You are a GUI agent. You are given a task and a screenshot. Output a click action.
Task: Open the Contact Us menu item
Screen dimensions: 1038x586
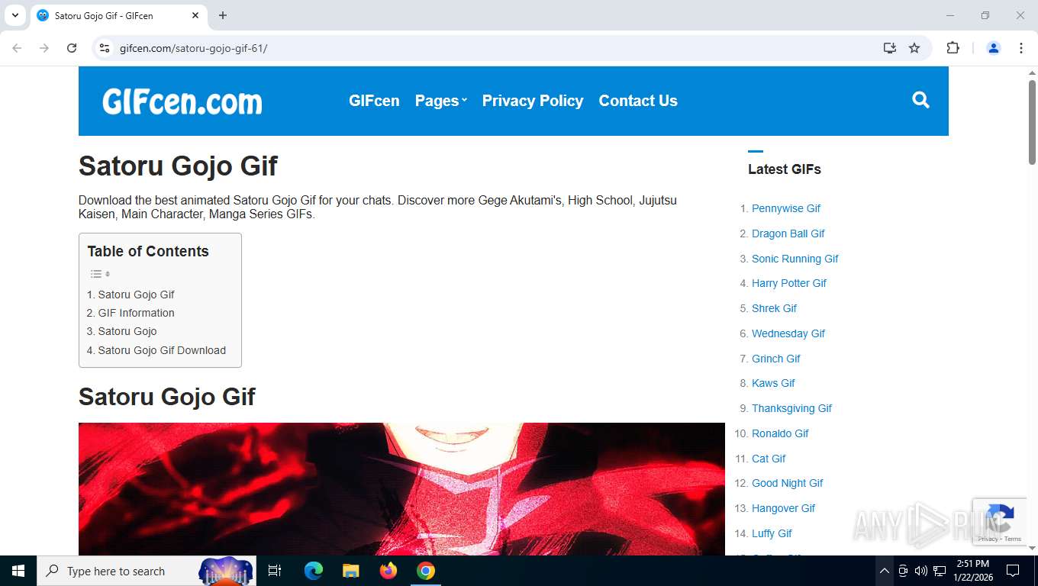click(638, 101)
